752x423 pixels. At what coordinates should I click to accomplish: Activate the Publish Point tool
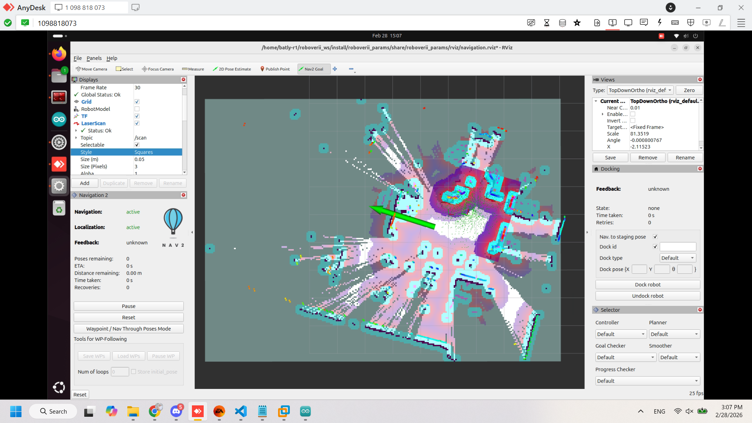[x=275, y=69]
